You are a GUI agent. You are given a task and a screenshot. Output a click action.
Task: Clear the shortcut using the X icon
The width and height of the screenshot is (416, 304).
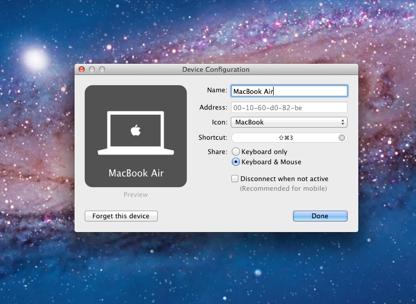341,138
